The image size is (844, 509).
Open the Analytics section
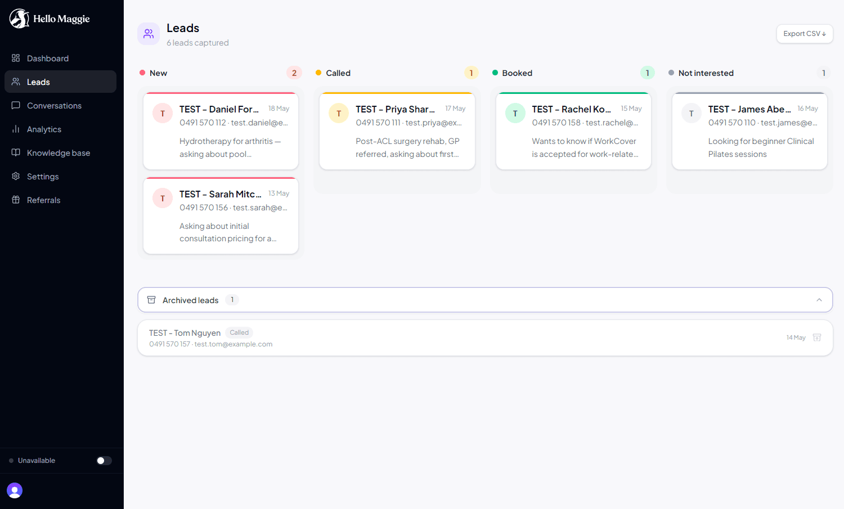point(60,129)
